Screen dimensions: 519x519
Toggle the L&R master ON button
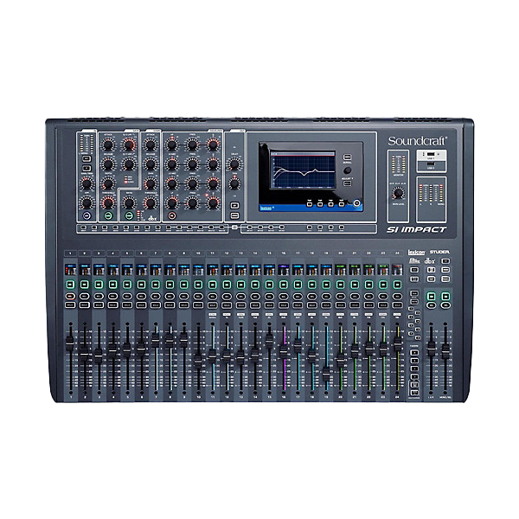click(x=432, y=296)
